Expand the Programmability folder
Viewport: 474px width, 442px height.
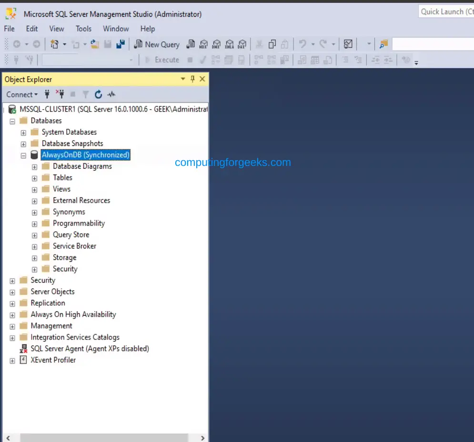point(34,224)
